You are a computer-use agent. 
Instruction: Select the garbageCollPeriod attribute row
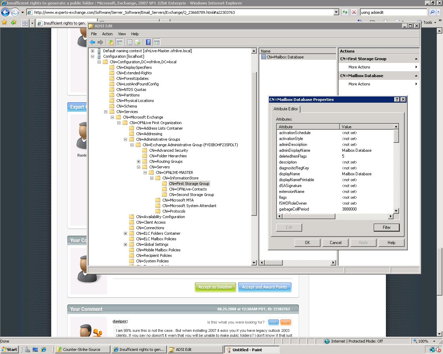tap(335, 209)
